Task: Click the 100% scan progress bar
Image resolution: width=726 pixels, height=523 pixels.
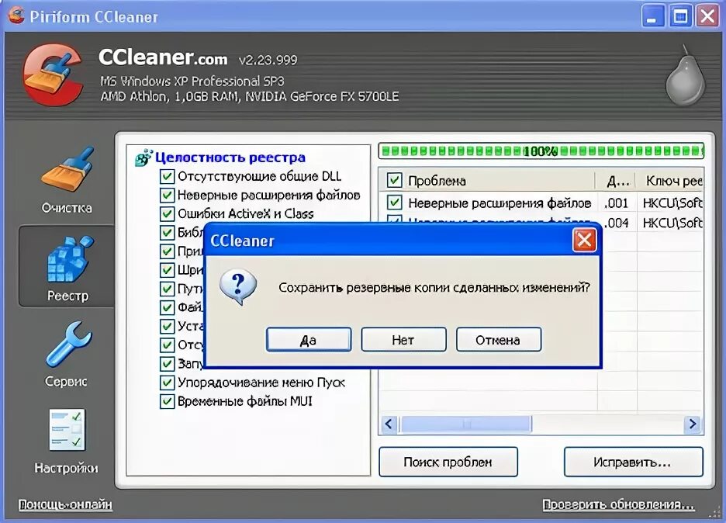Action: point(541,151)
